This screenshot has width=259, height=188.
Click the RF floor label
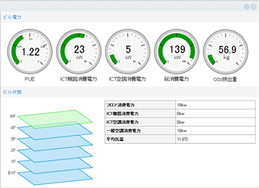pos(13,116)
